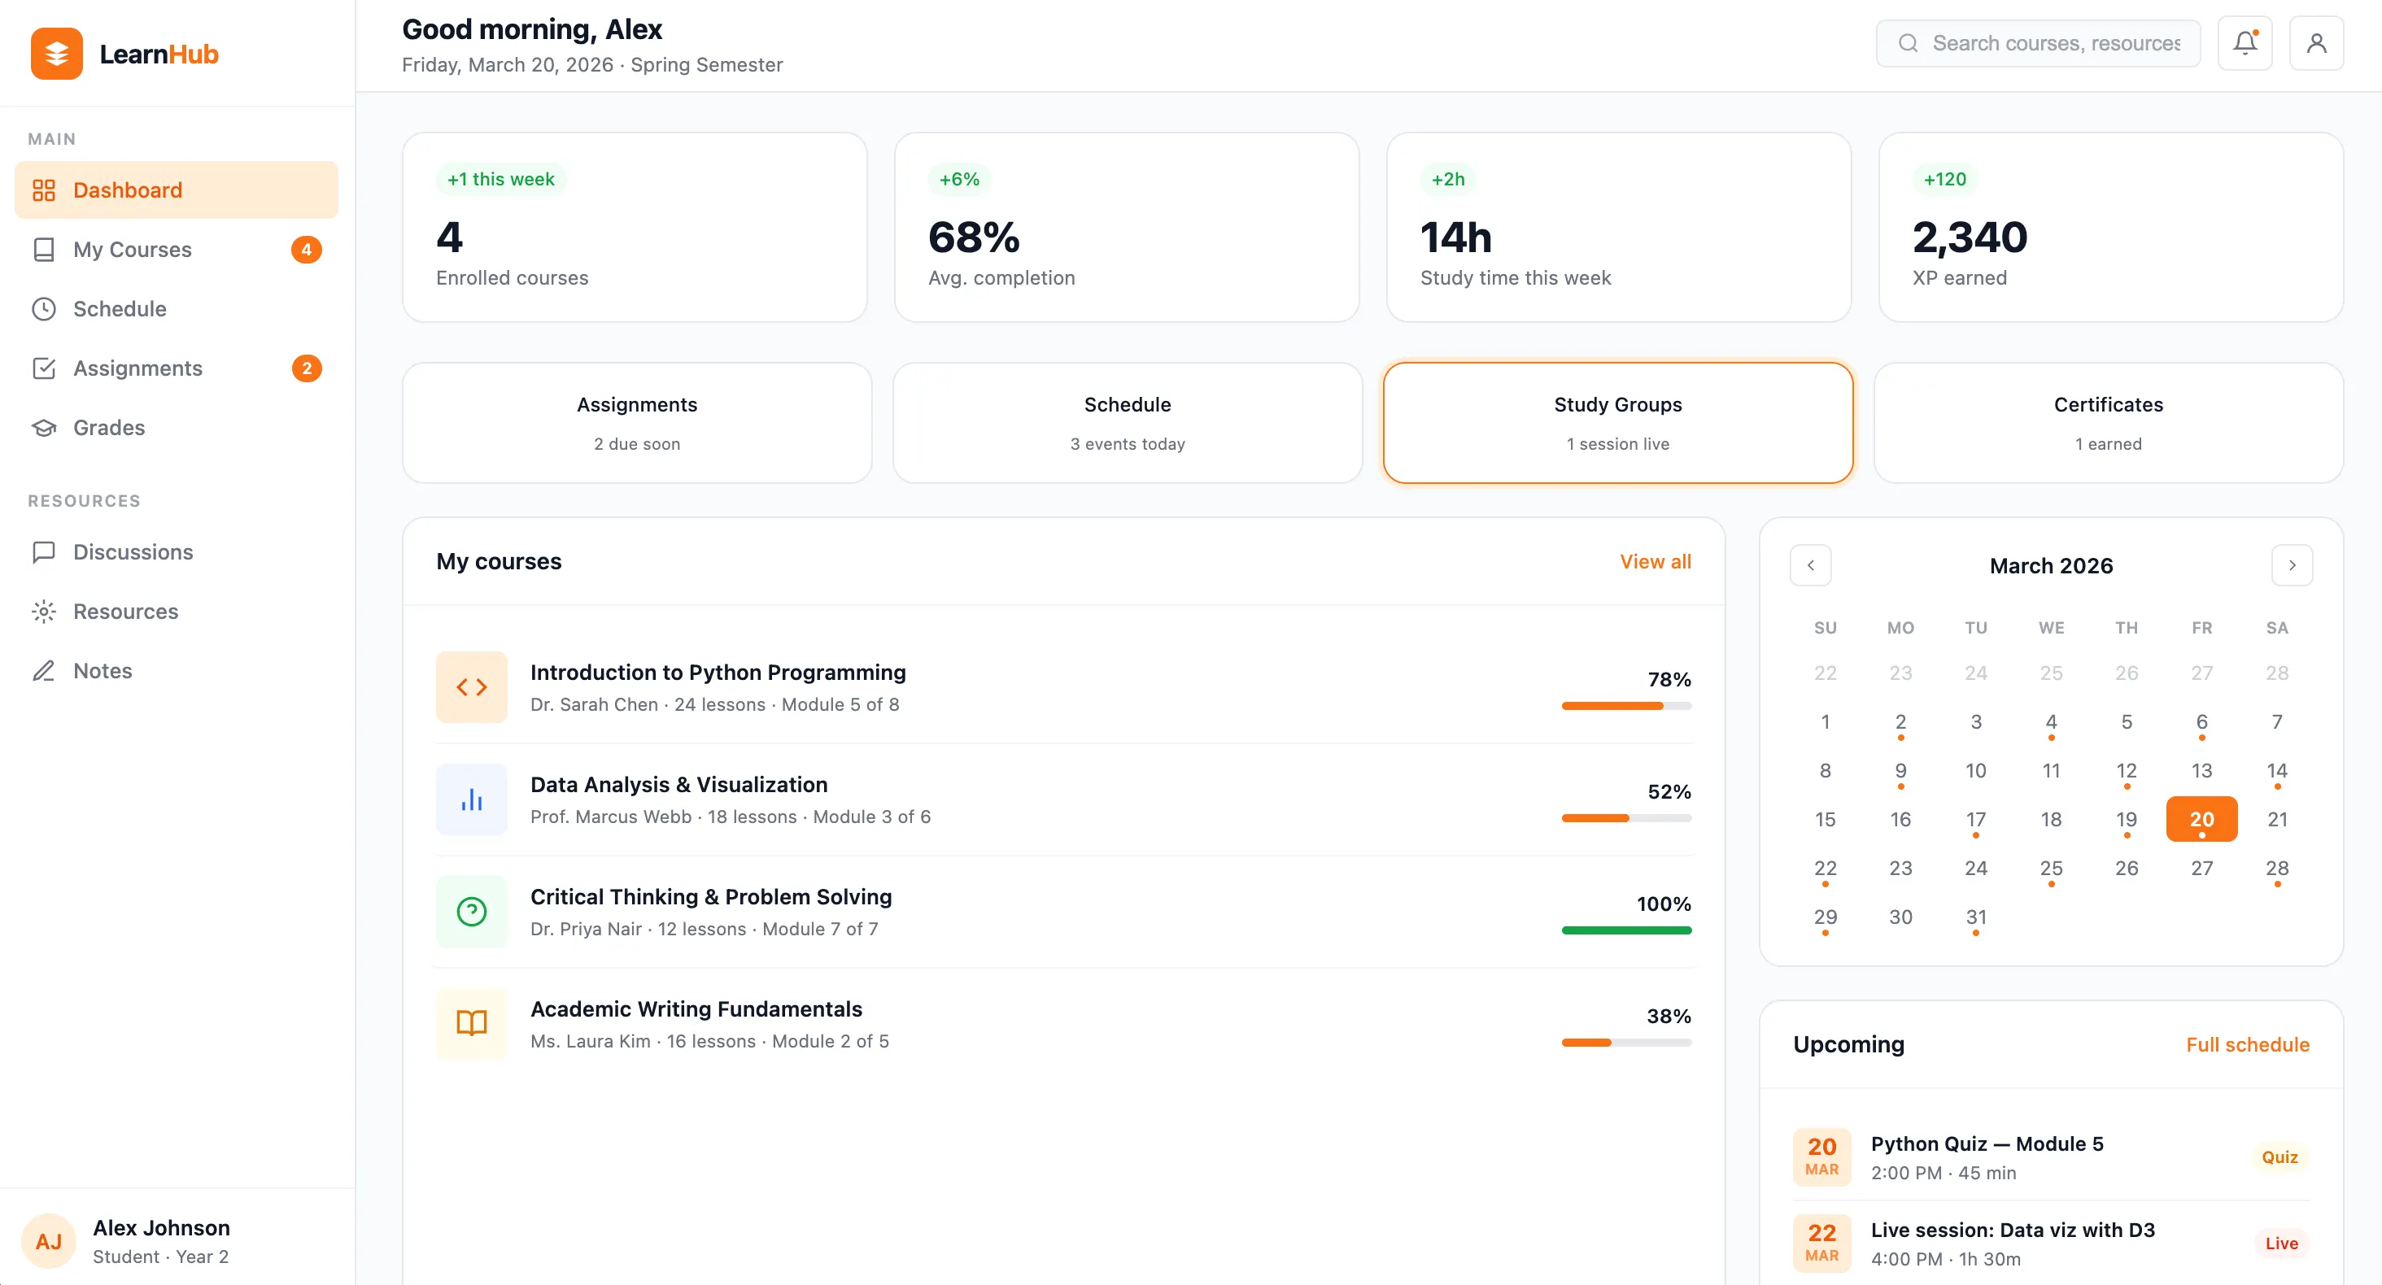Click the Assignments count badge 2

click(306, 368)
